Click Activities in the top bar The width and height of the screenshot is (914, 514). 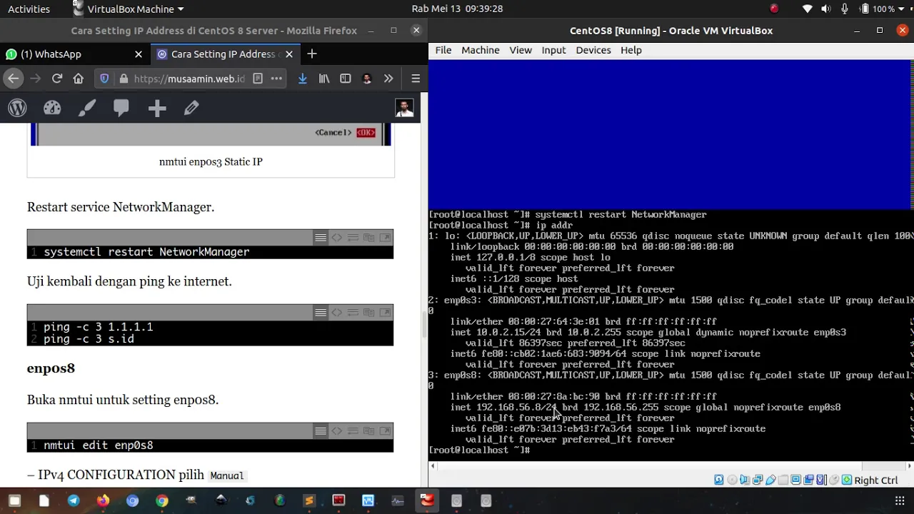tap(29, 9)
